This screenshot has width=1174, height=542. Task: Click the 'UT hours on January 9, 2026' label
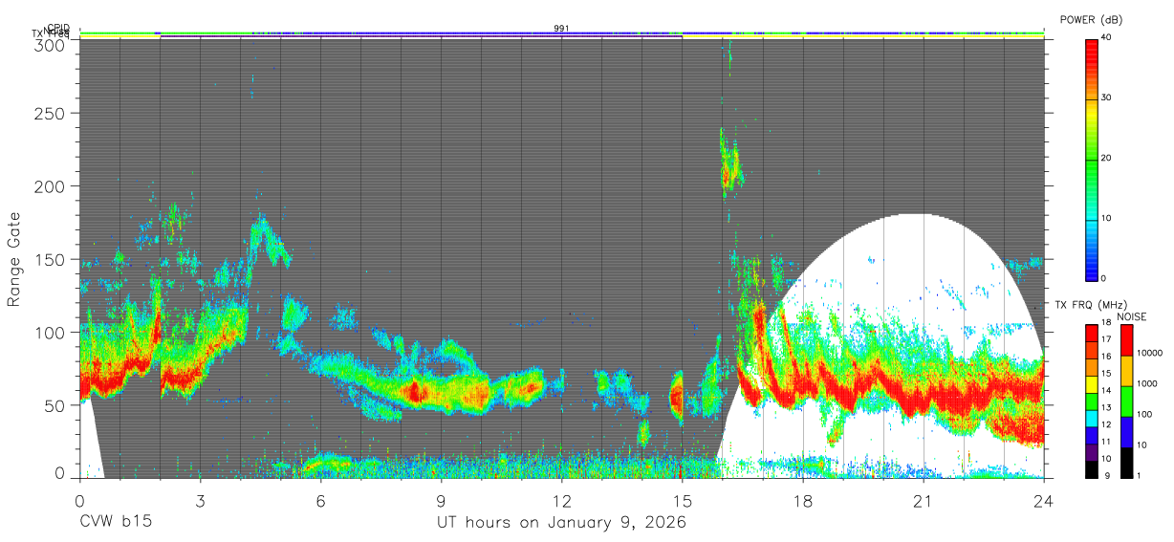[x=561, y=523]
